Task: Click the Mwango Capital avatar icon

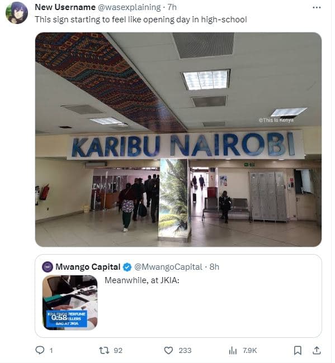Action: [x=48, y=267]
